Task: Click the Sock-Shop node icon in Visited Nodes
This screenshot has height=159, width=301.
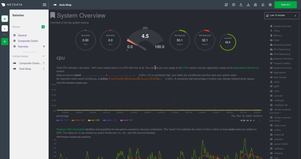Action: coord(14,69)
